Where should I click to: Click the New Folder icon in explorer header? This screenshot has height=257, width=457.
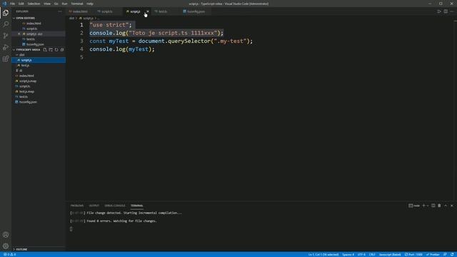point(51,50)
